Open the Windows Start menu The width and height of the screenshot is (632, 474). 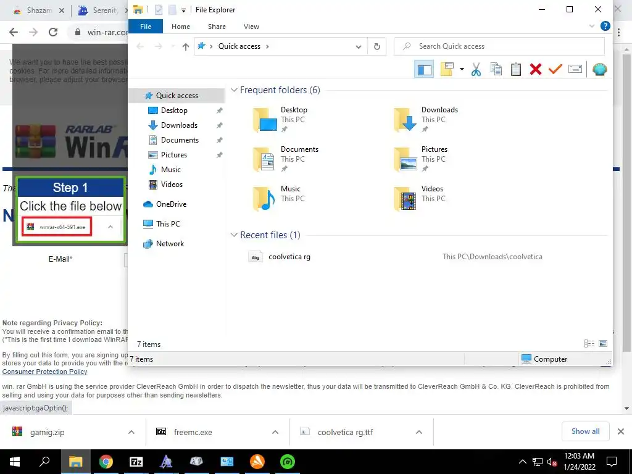15,462
